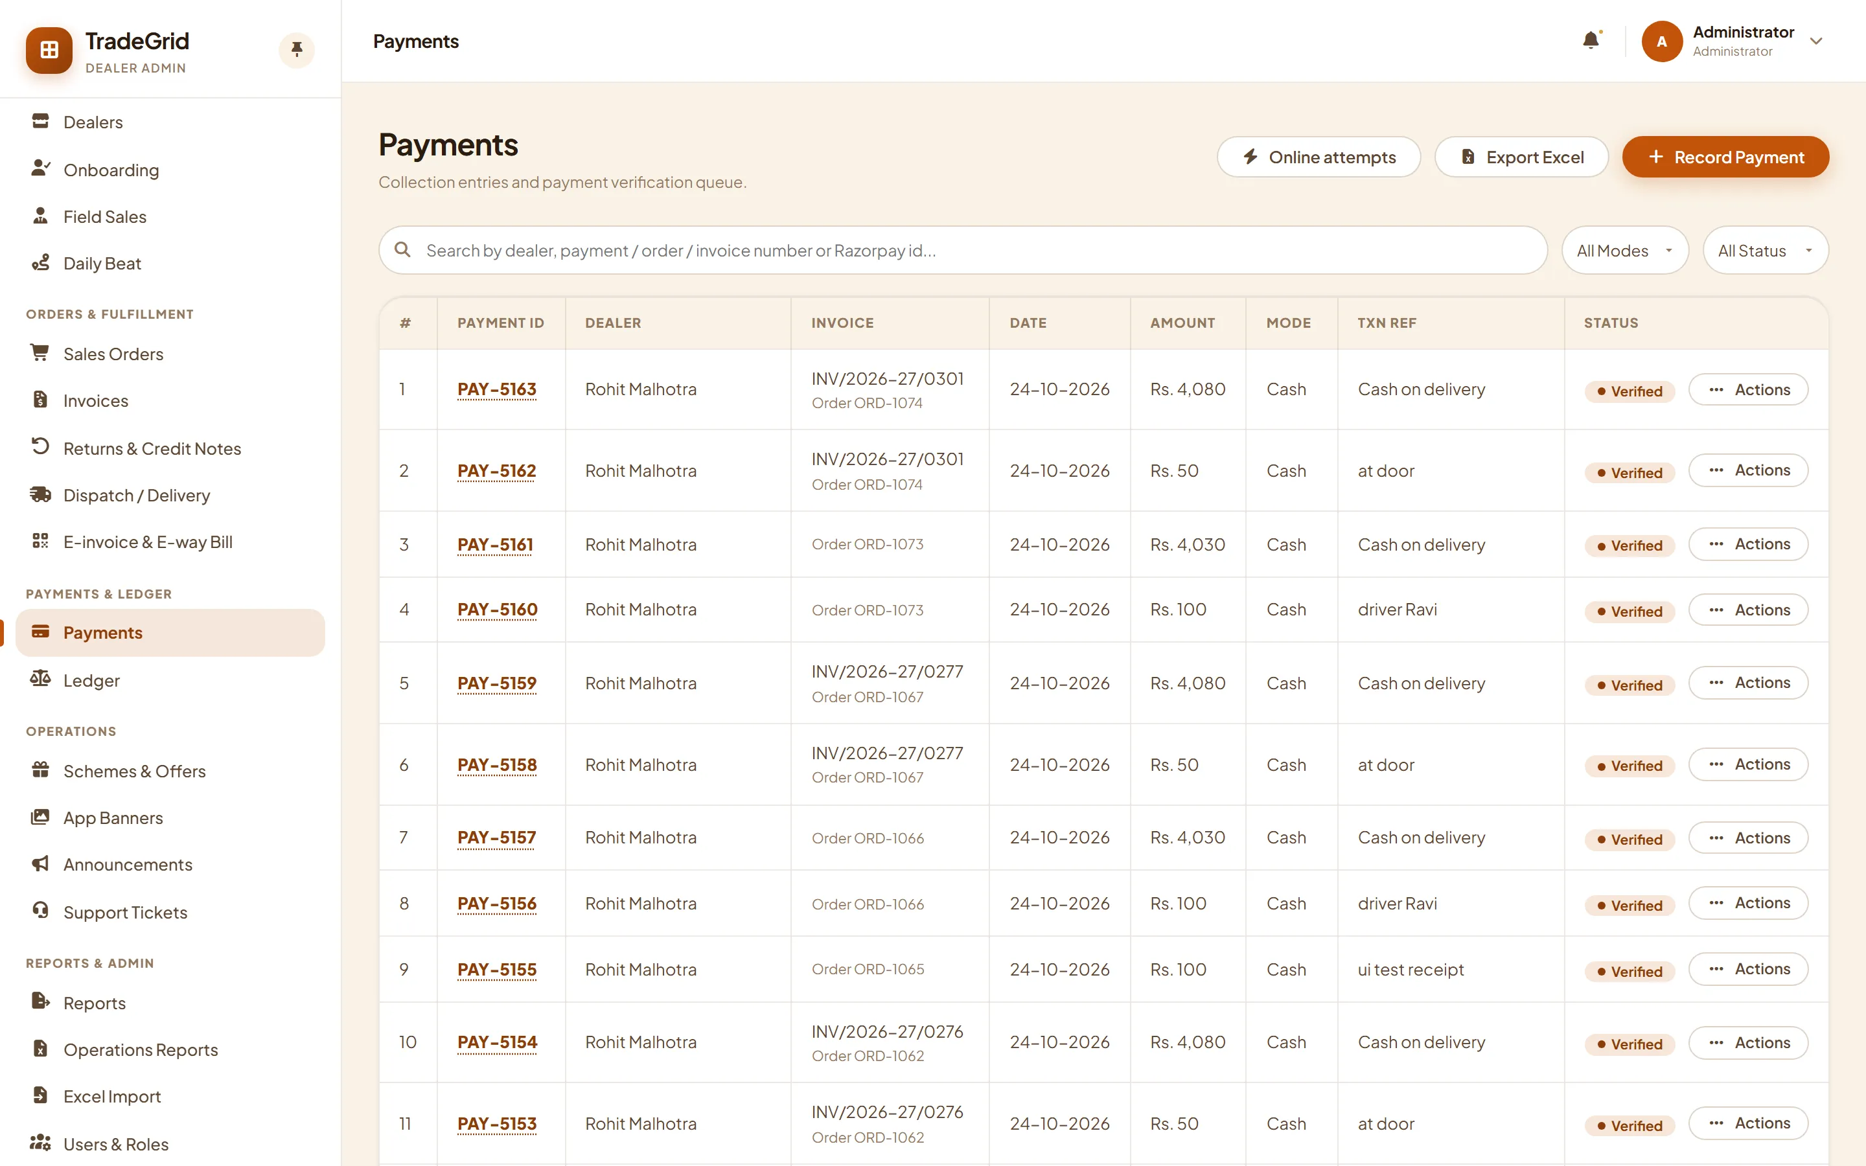
Task: Click the Verified status badge for PAY-5161
Action: click(x=1630, y=545)
